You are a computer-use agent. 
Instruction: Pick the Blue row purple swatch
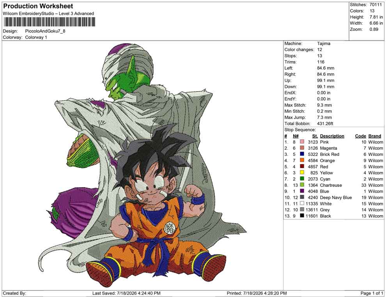click(302, 191)
